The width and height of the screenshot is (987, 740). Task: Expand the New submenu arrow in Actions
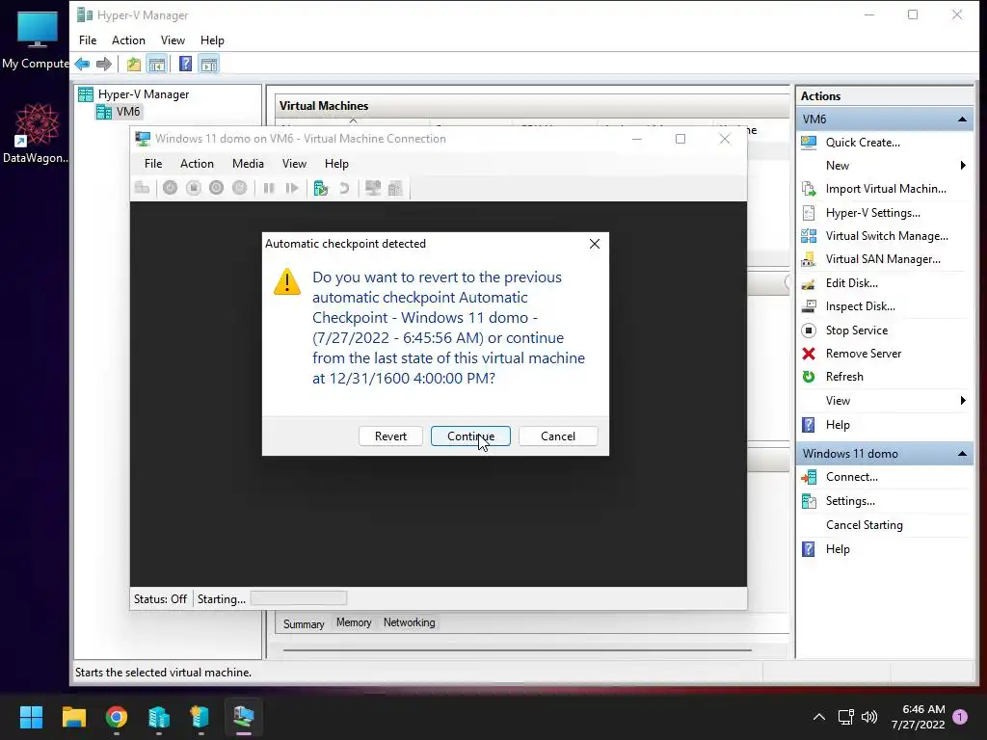[x=963, y=166]
